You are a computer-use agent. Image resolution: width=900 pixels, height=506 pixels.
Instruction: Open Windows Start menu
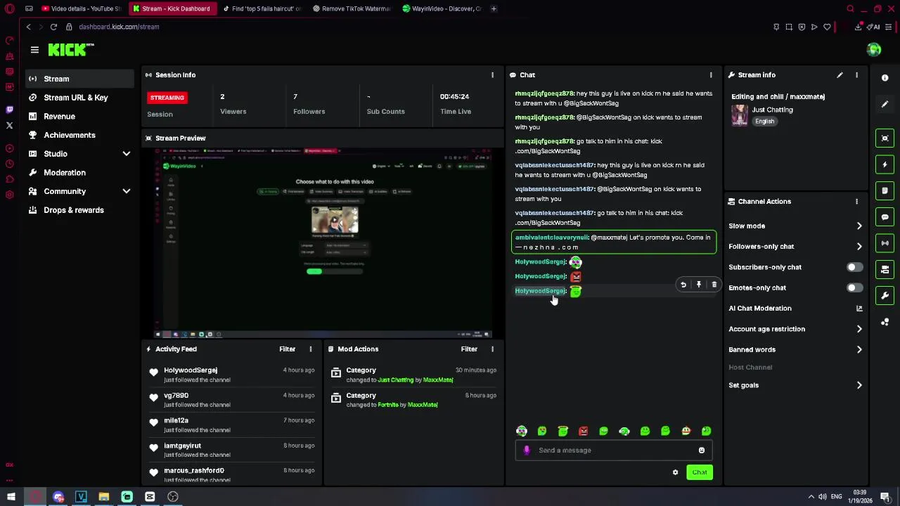point(11,497)
